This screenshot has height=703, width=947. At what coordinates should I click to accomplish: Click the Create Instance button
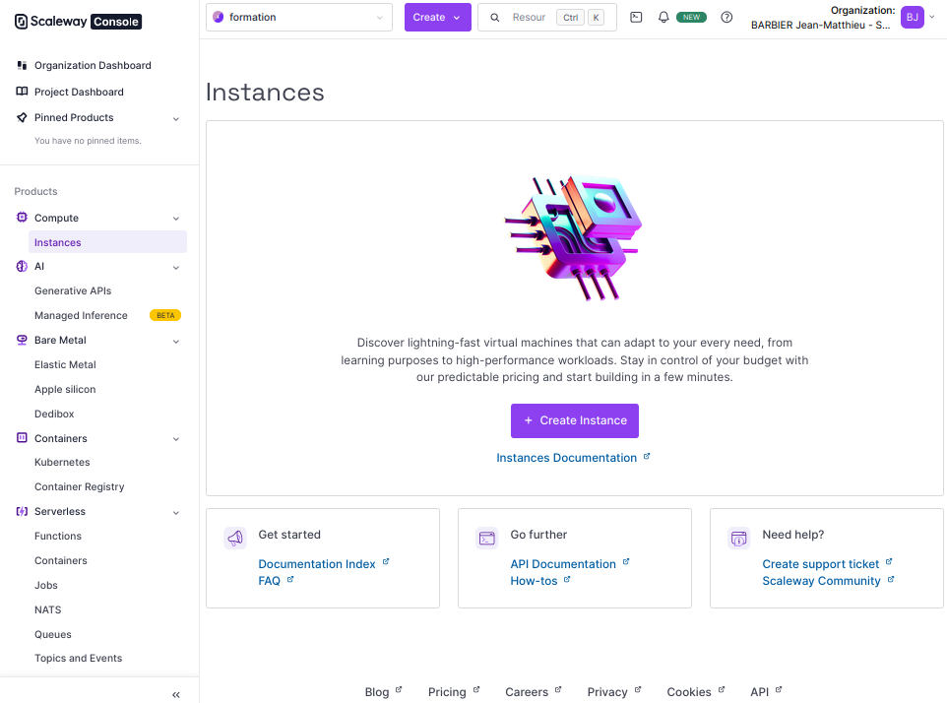point(574,420)
